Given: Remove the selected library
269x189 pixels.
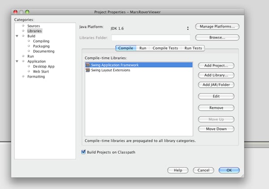Looking at the screenshot, I should point(216,108).
